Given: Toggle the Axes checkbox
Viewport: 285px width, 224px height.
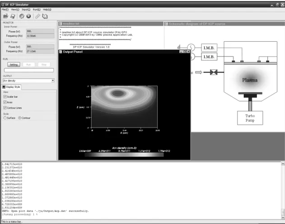Looking at the screenshot, I should click(5, 102).
